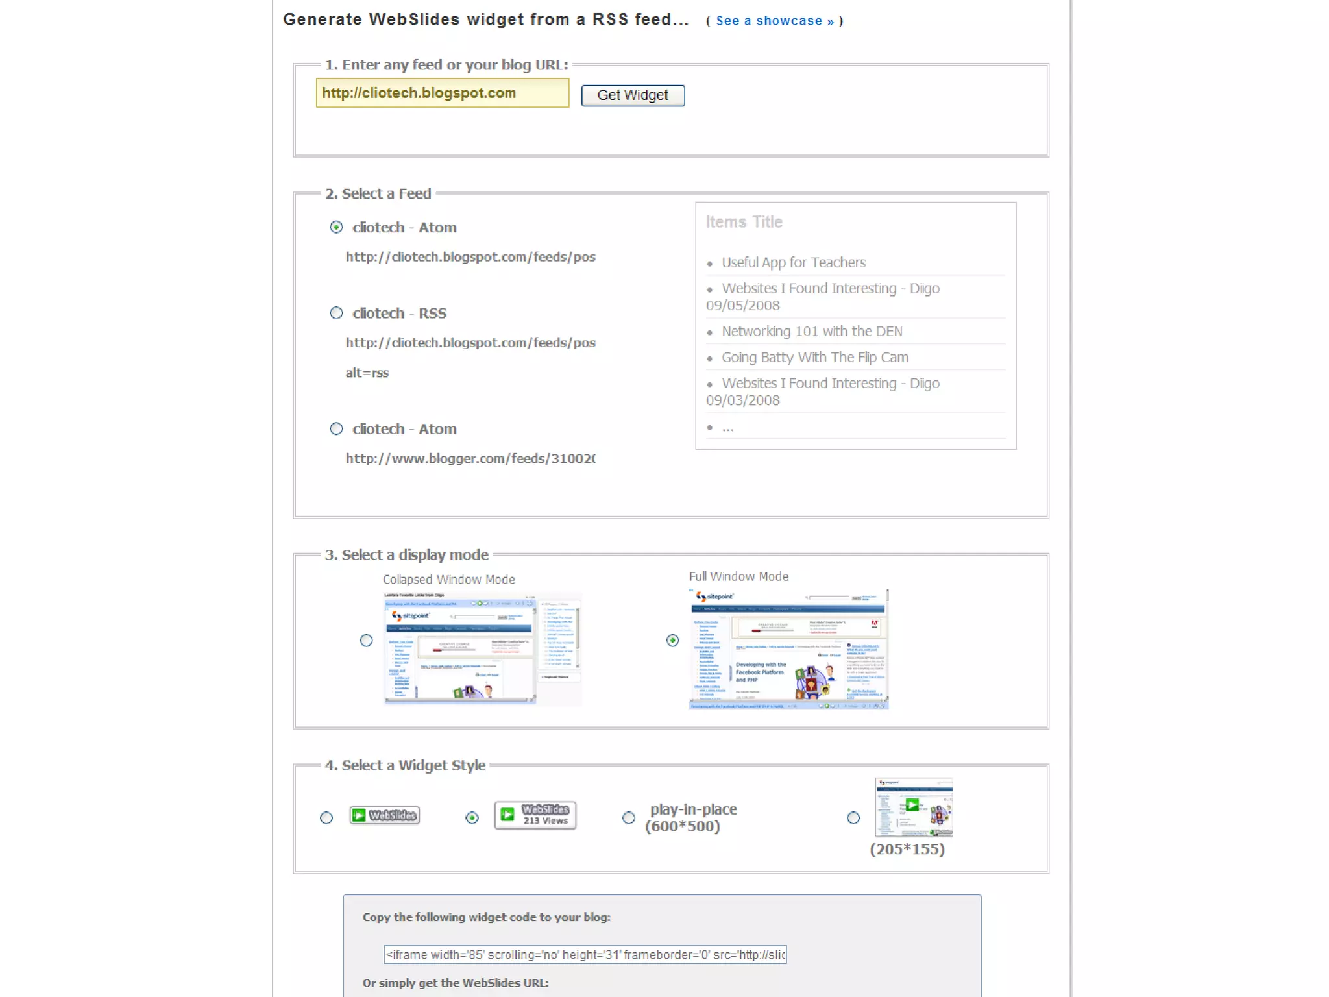
Task: Click the Useful App for Teachers item
Action: [x=793, y=263]
